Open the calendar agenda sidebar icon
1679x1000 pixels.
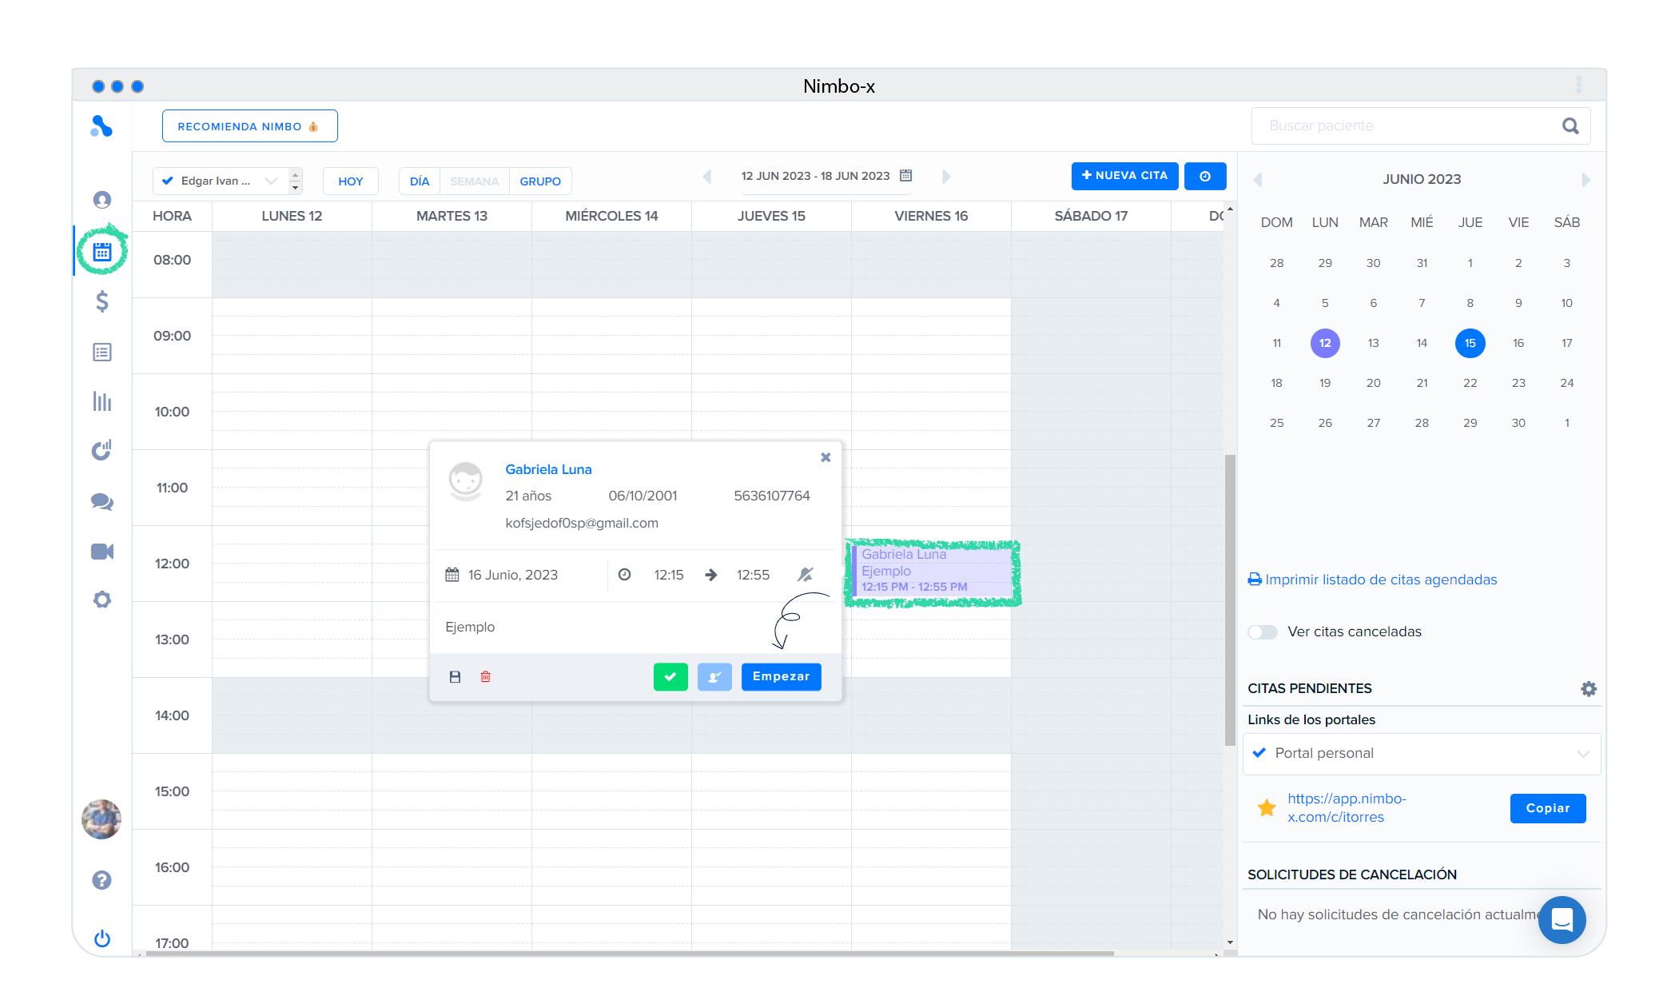102,253
